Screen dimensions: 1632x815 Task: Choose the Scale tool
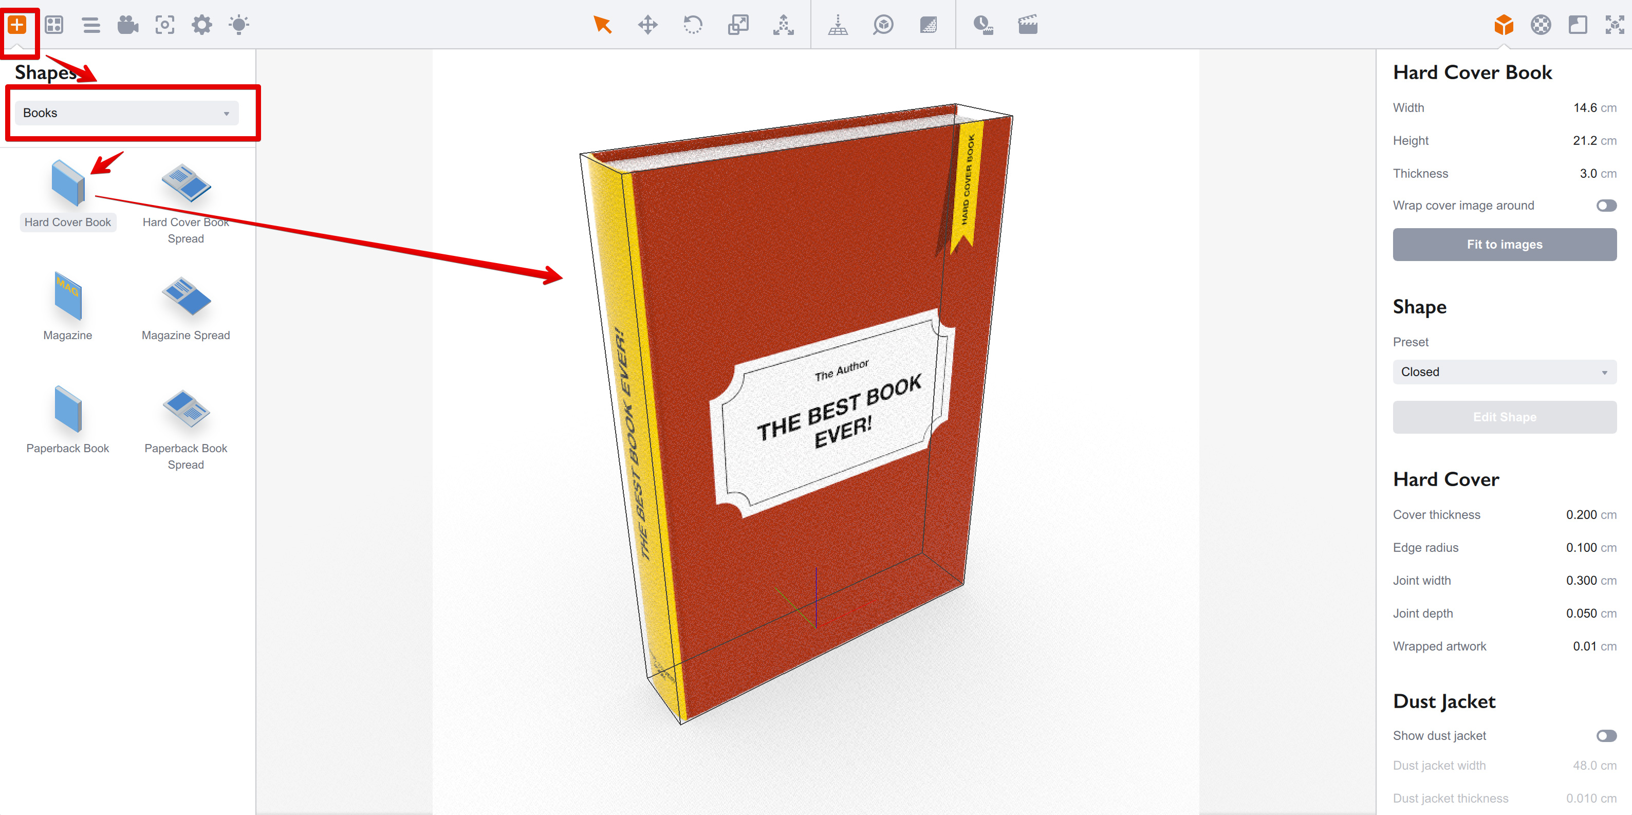[x=737, y=25]
